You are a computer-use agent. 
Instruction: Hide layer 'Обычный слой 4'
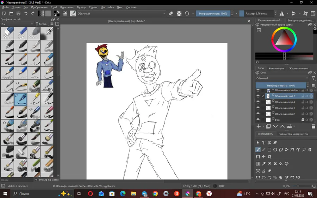258,102
